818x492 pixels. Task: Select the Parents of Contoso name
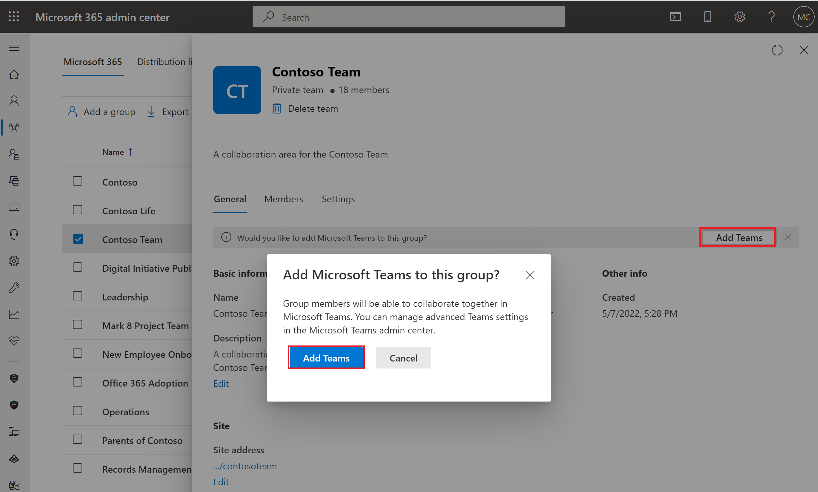142,441
